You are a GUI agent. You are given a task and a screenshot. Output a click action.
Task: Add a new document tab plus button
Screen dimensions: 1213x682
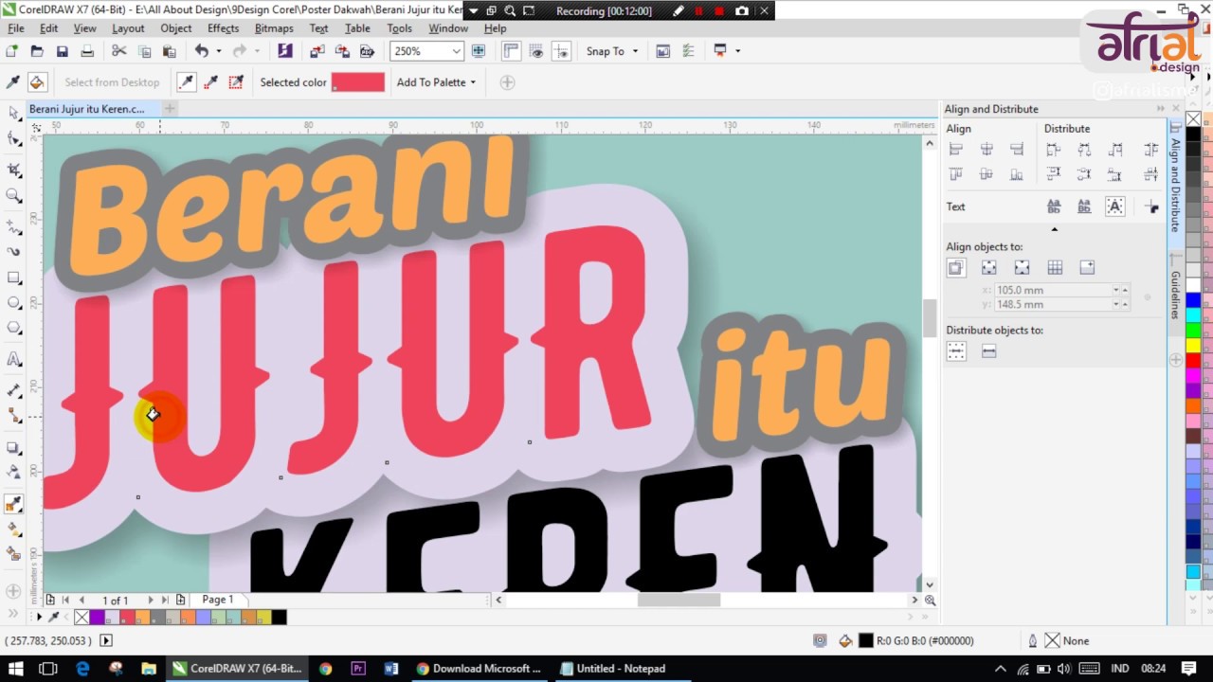[170, 109]
